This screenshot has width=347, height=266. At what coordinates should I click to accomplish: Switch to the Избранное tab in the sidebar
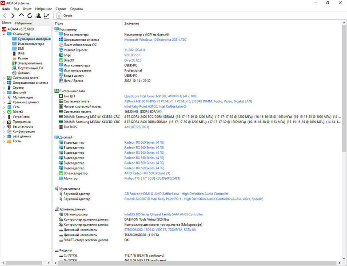coord(23,23)
